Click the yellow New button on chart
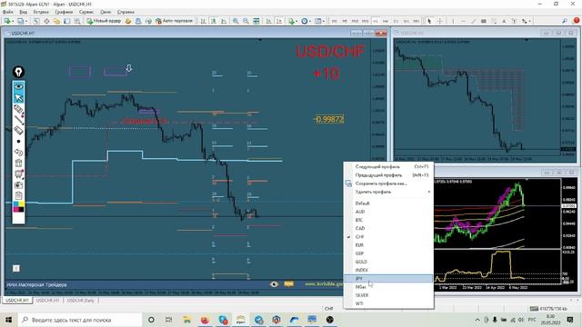The height and width of the screenshot is (327, 582). click(x=289, y=284)
